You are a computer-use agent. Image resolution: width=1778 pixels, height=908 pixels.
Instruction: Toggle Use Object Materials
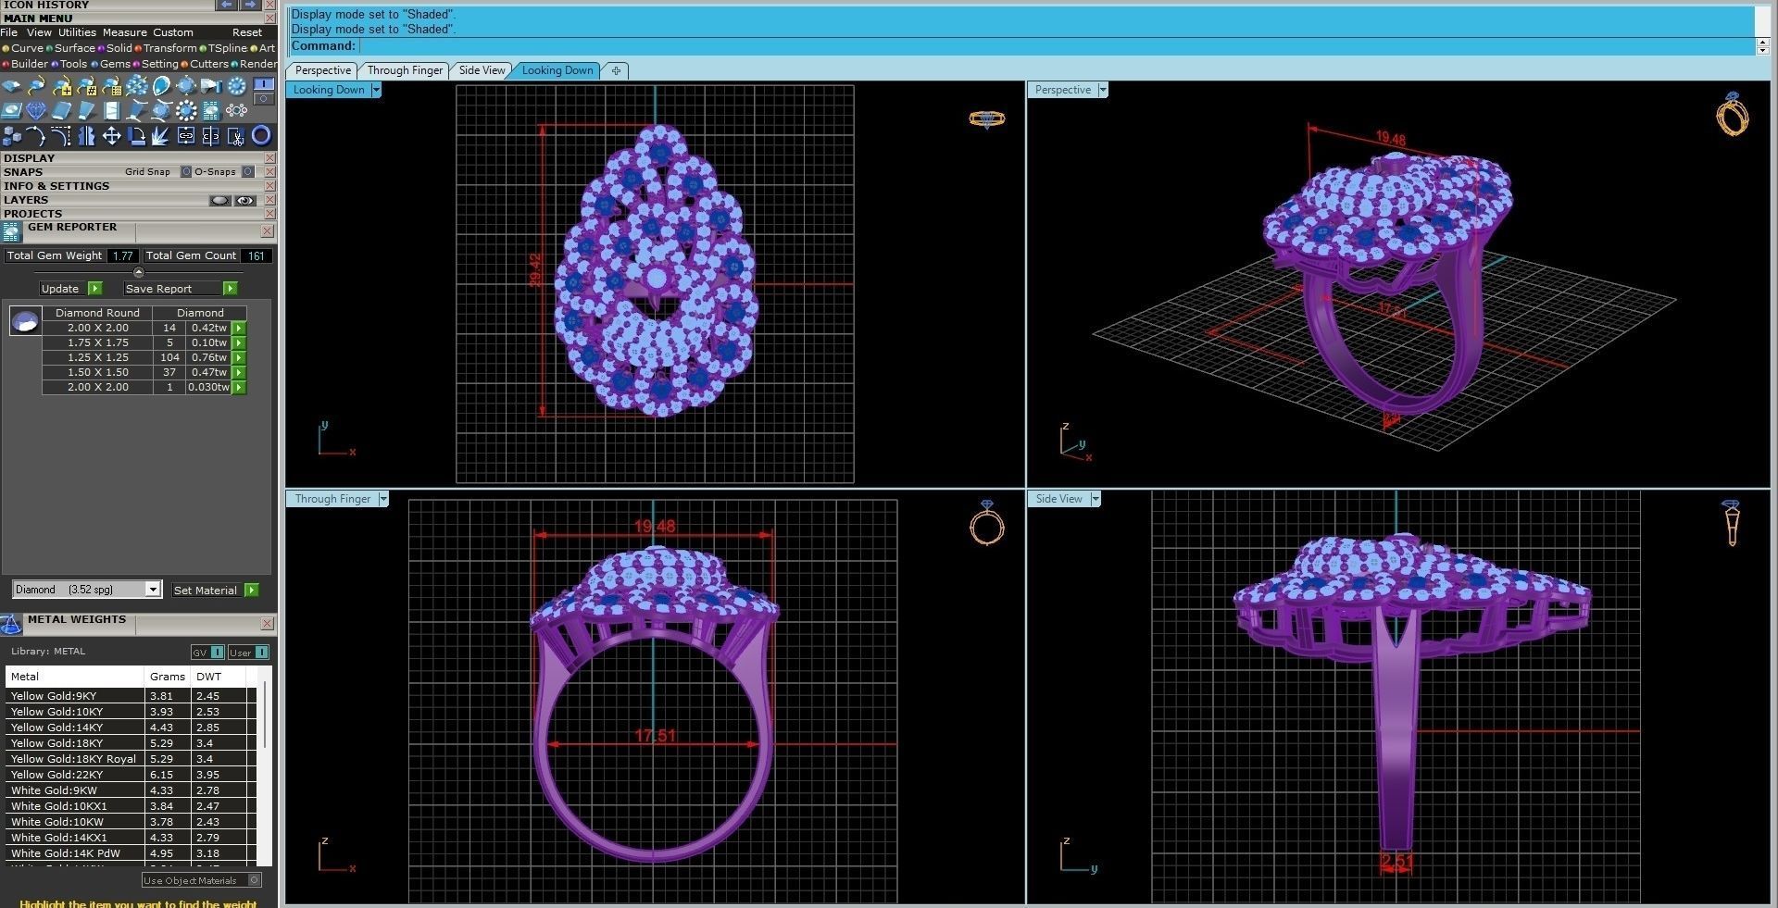pos(255,880)
